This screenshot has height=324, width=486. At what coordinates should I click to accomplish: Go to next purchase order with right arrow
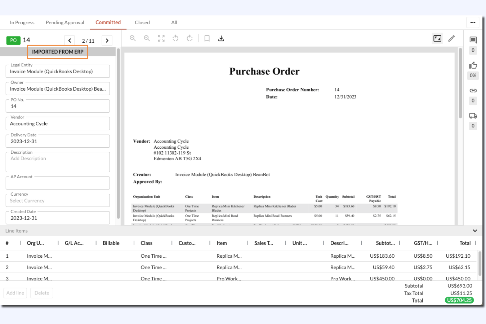pyautogui.click(x=107, y=40)
